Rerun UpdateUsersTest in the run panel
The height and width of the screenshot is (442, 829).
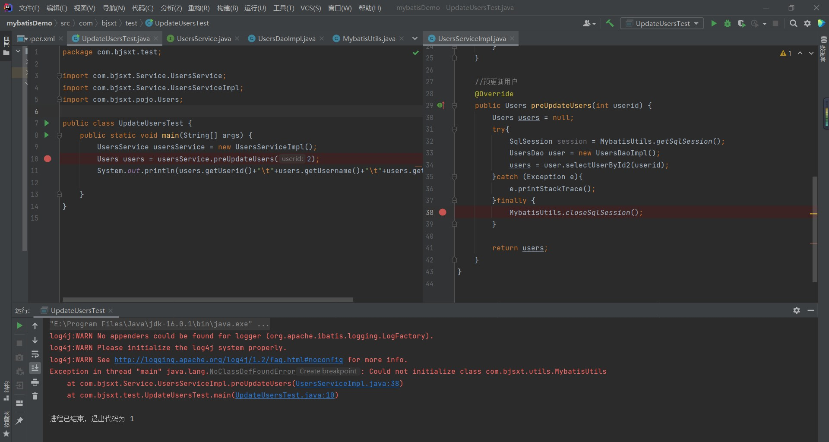coord(19,325)
